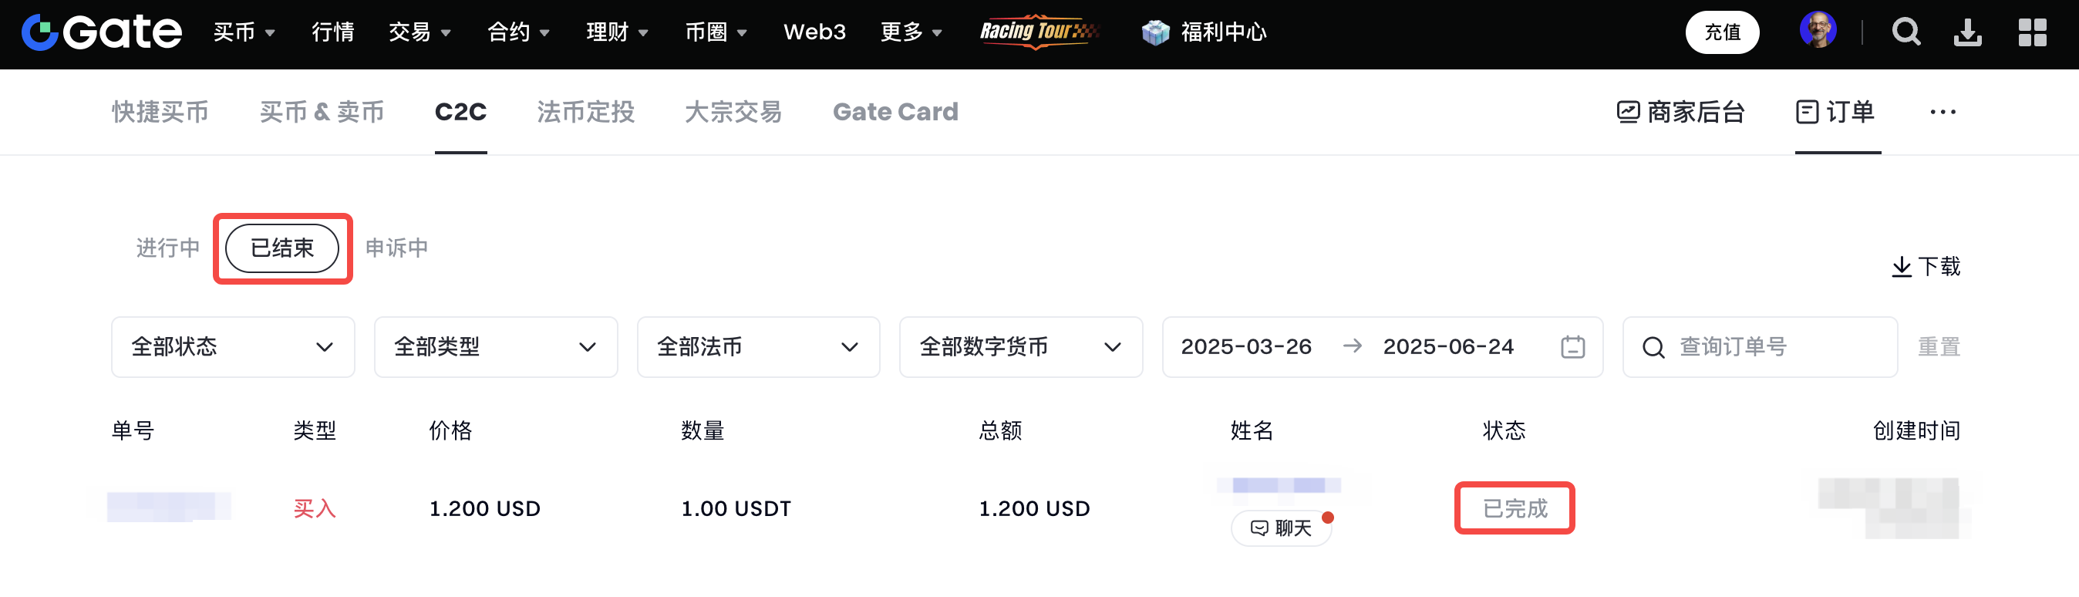This screenshot has height=597, width=2079.
Task: Open the 聊天 chat button
Action: click(x=1281, y=528)
